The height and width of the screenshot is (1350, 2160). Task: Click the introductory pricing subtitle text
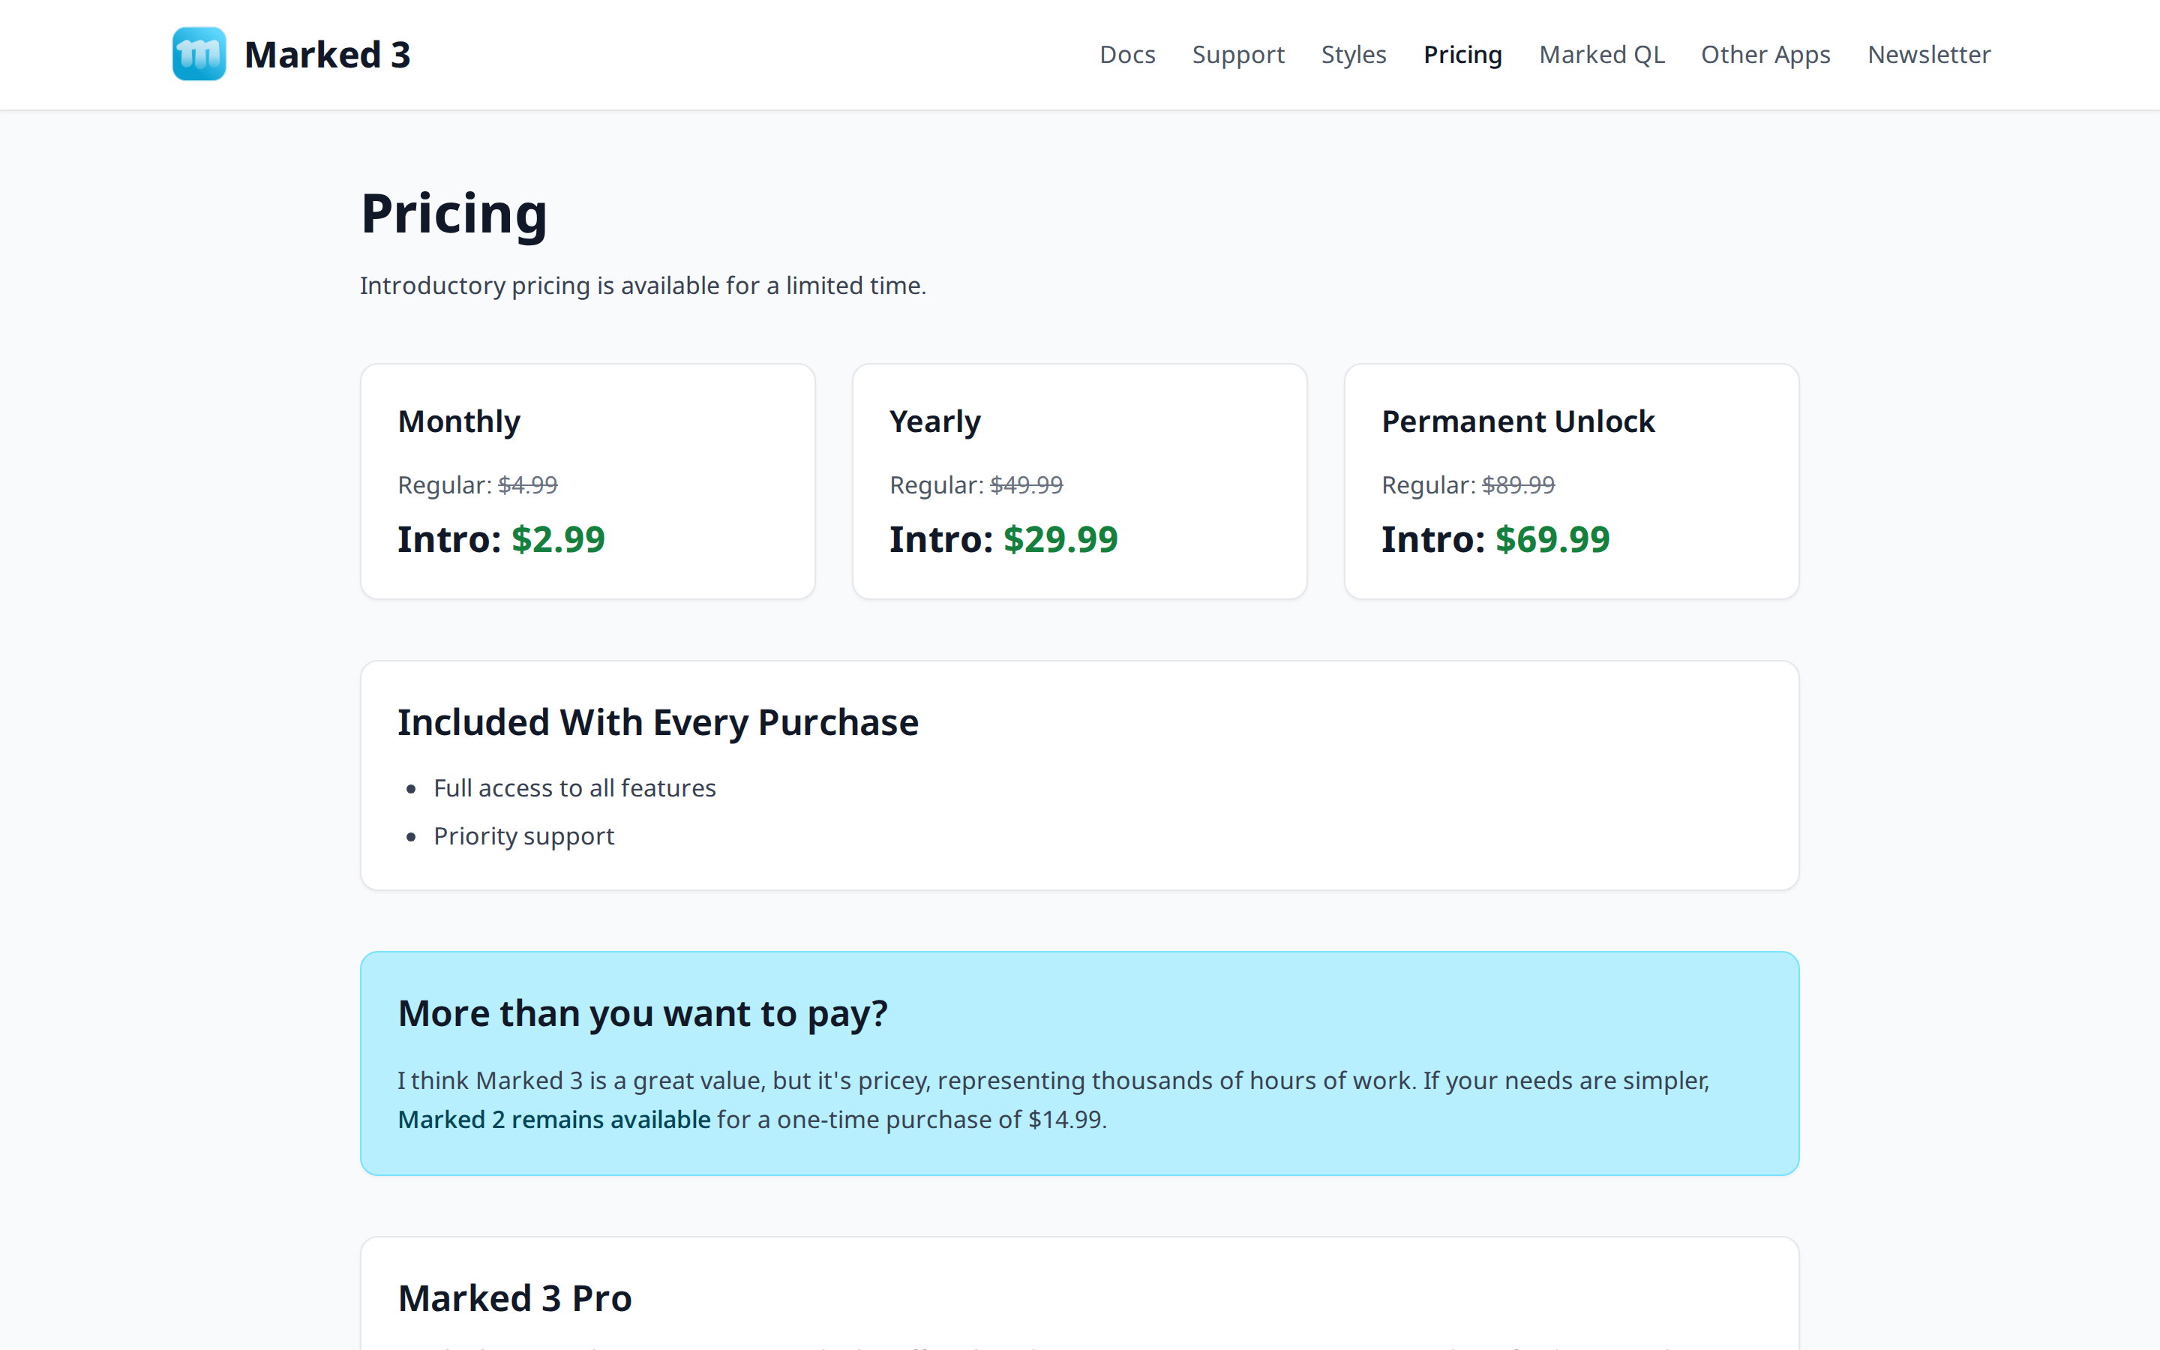[643, 286]
